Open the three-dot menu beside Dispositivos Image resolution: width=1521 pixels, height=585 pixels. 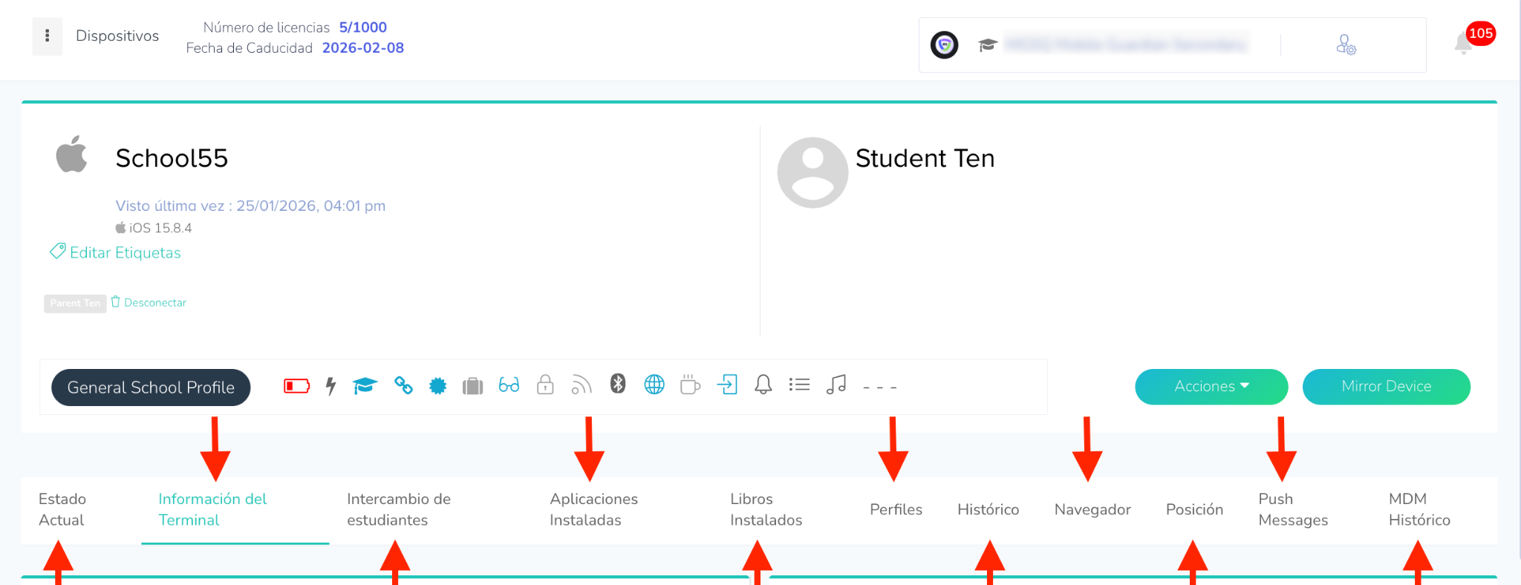pyautogui.click(x=48, y=36)
